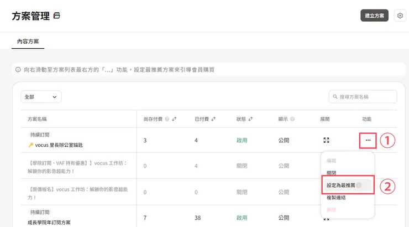This screenshot has height=227, width=409.
Task: Show info tooltip for 顯示 column
Action: [292, 119]
